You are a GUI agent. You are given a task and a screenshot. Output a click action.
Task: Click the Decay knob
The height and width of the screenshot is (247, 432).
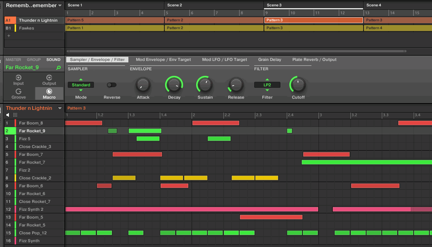[174, 85]
